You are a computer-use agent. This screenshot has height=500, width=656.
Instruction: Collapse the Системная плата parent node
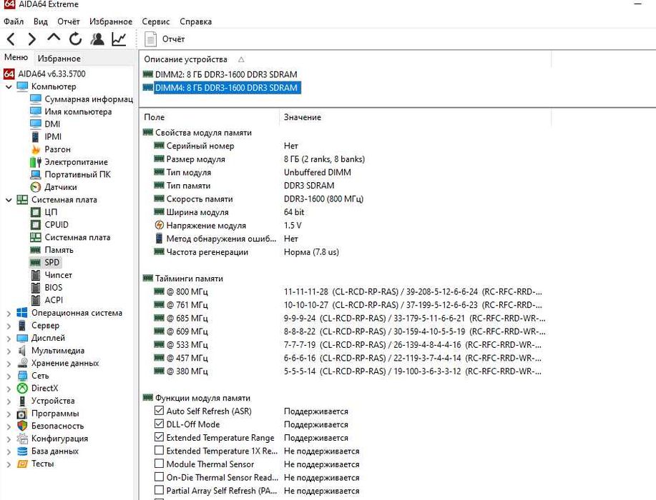(9, 200)
